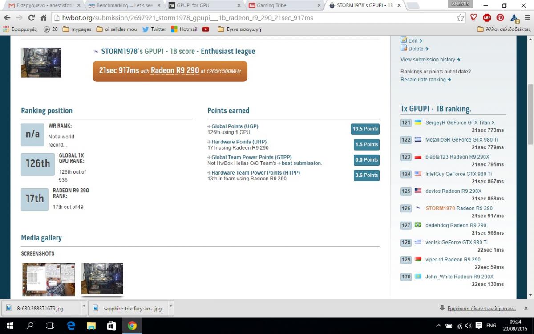This screenshot has height=334, width=534.
Task: Open Chrome's menu (three lines) icon
Action: click(527, 18)
